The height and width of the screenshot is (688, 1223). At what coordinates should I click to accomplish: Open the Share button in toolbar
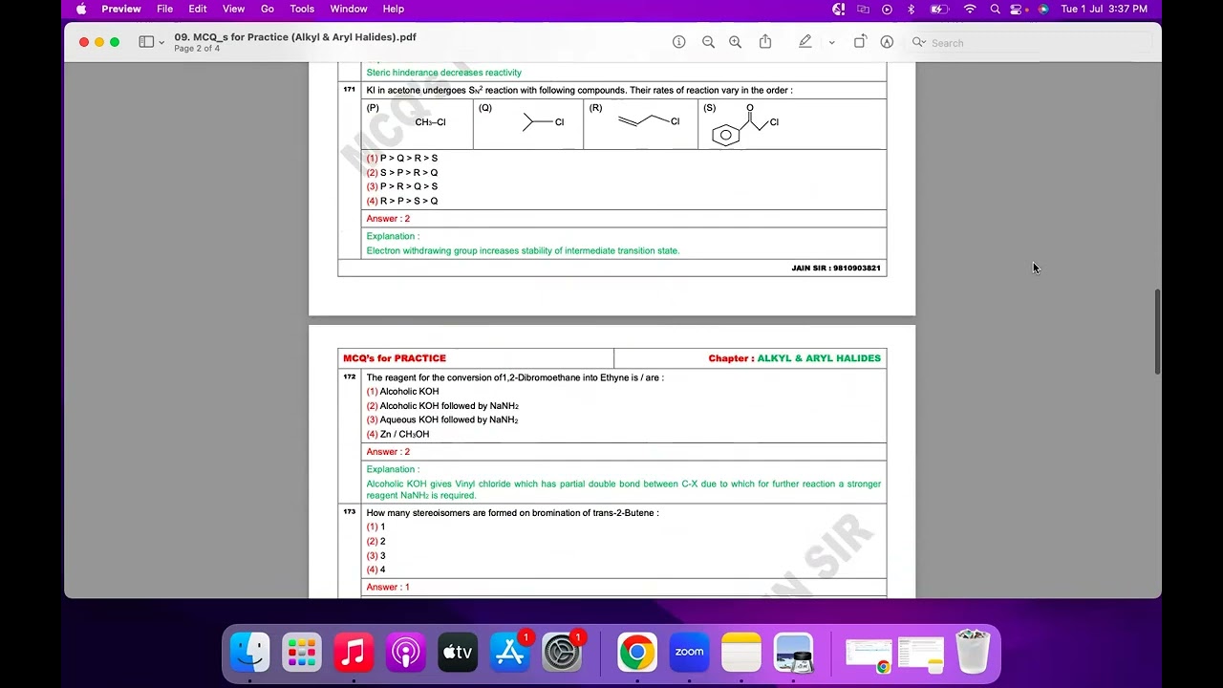[x=765, y=42]
